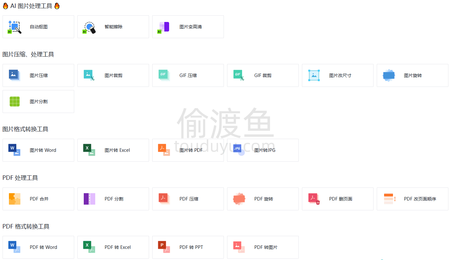Click the PDF 格式转换工具 section heading

[x=26, y=227]
